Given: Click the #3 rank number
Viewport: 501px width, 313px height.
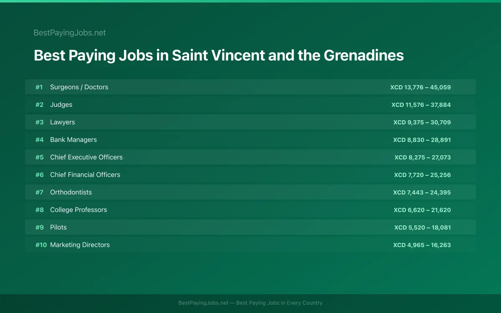Looking at the screenshot, I should (39, 122).
